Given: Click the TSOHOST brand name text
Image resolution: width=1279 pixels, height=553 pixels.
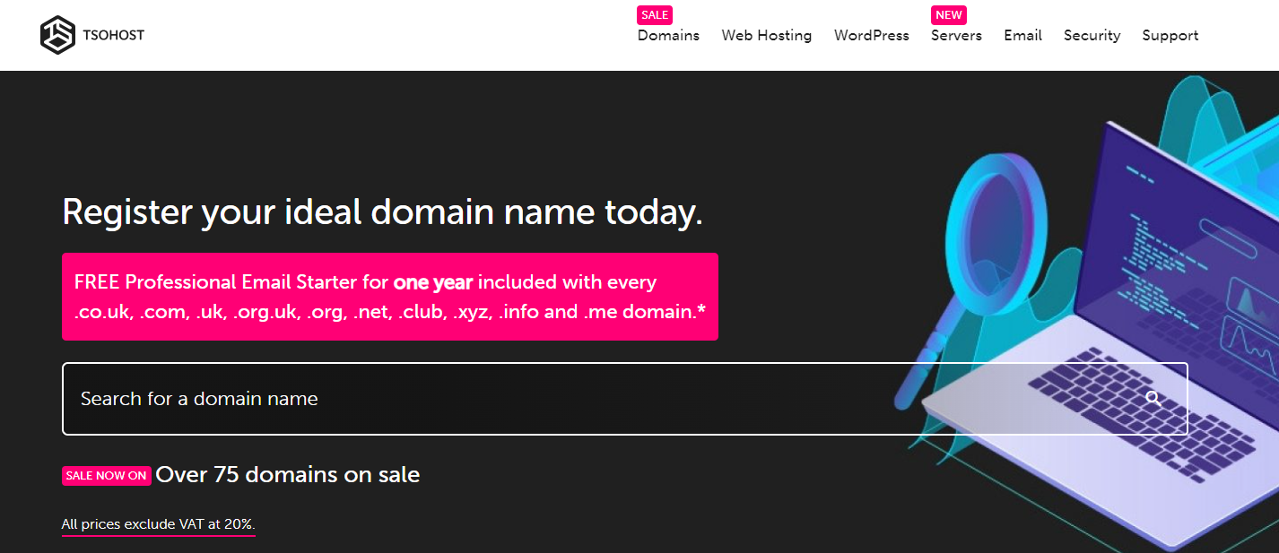Looking at the screenshot, I should pyautogui.click(x=114, y=35).
